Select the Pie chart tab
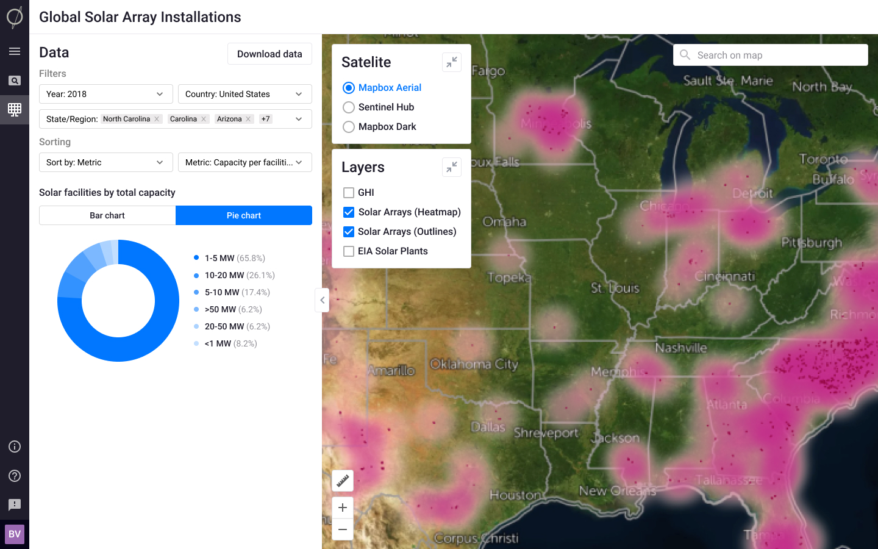This screenshot has height=549, width=878. point(244,215)
